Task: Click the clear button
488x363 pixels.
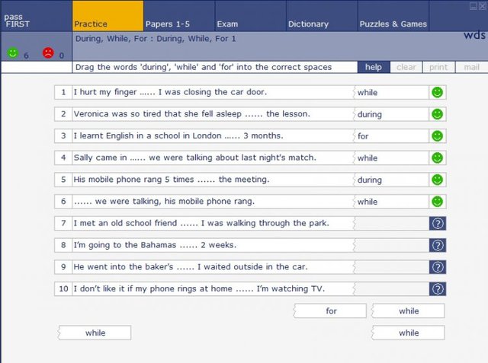Action: [406, 67]
